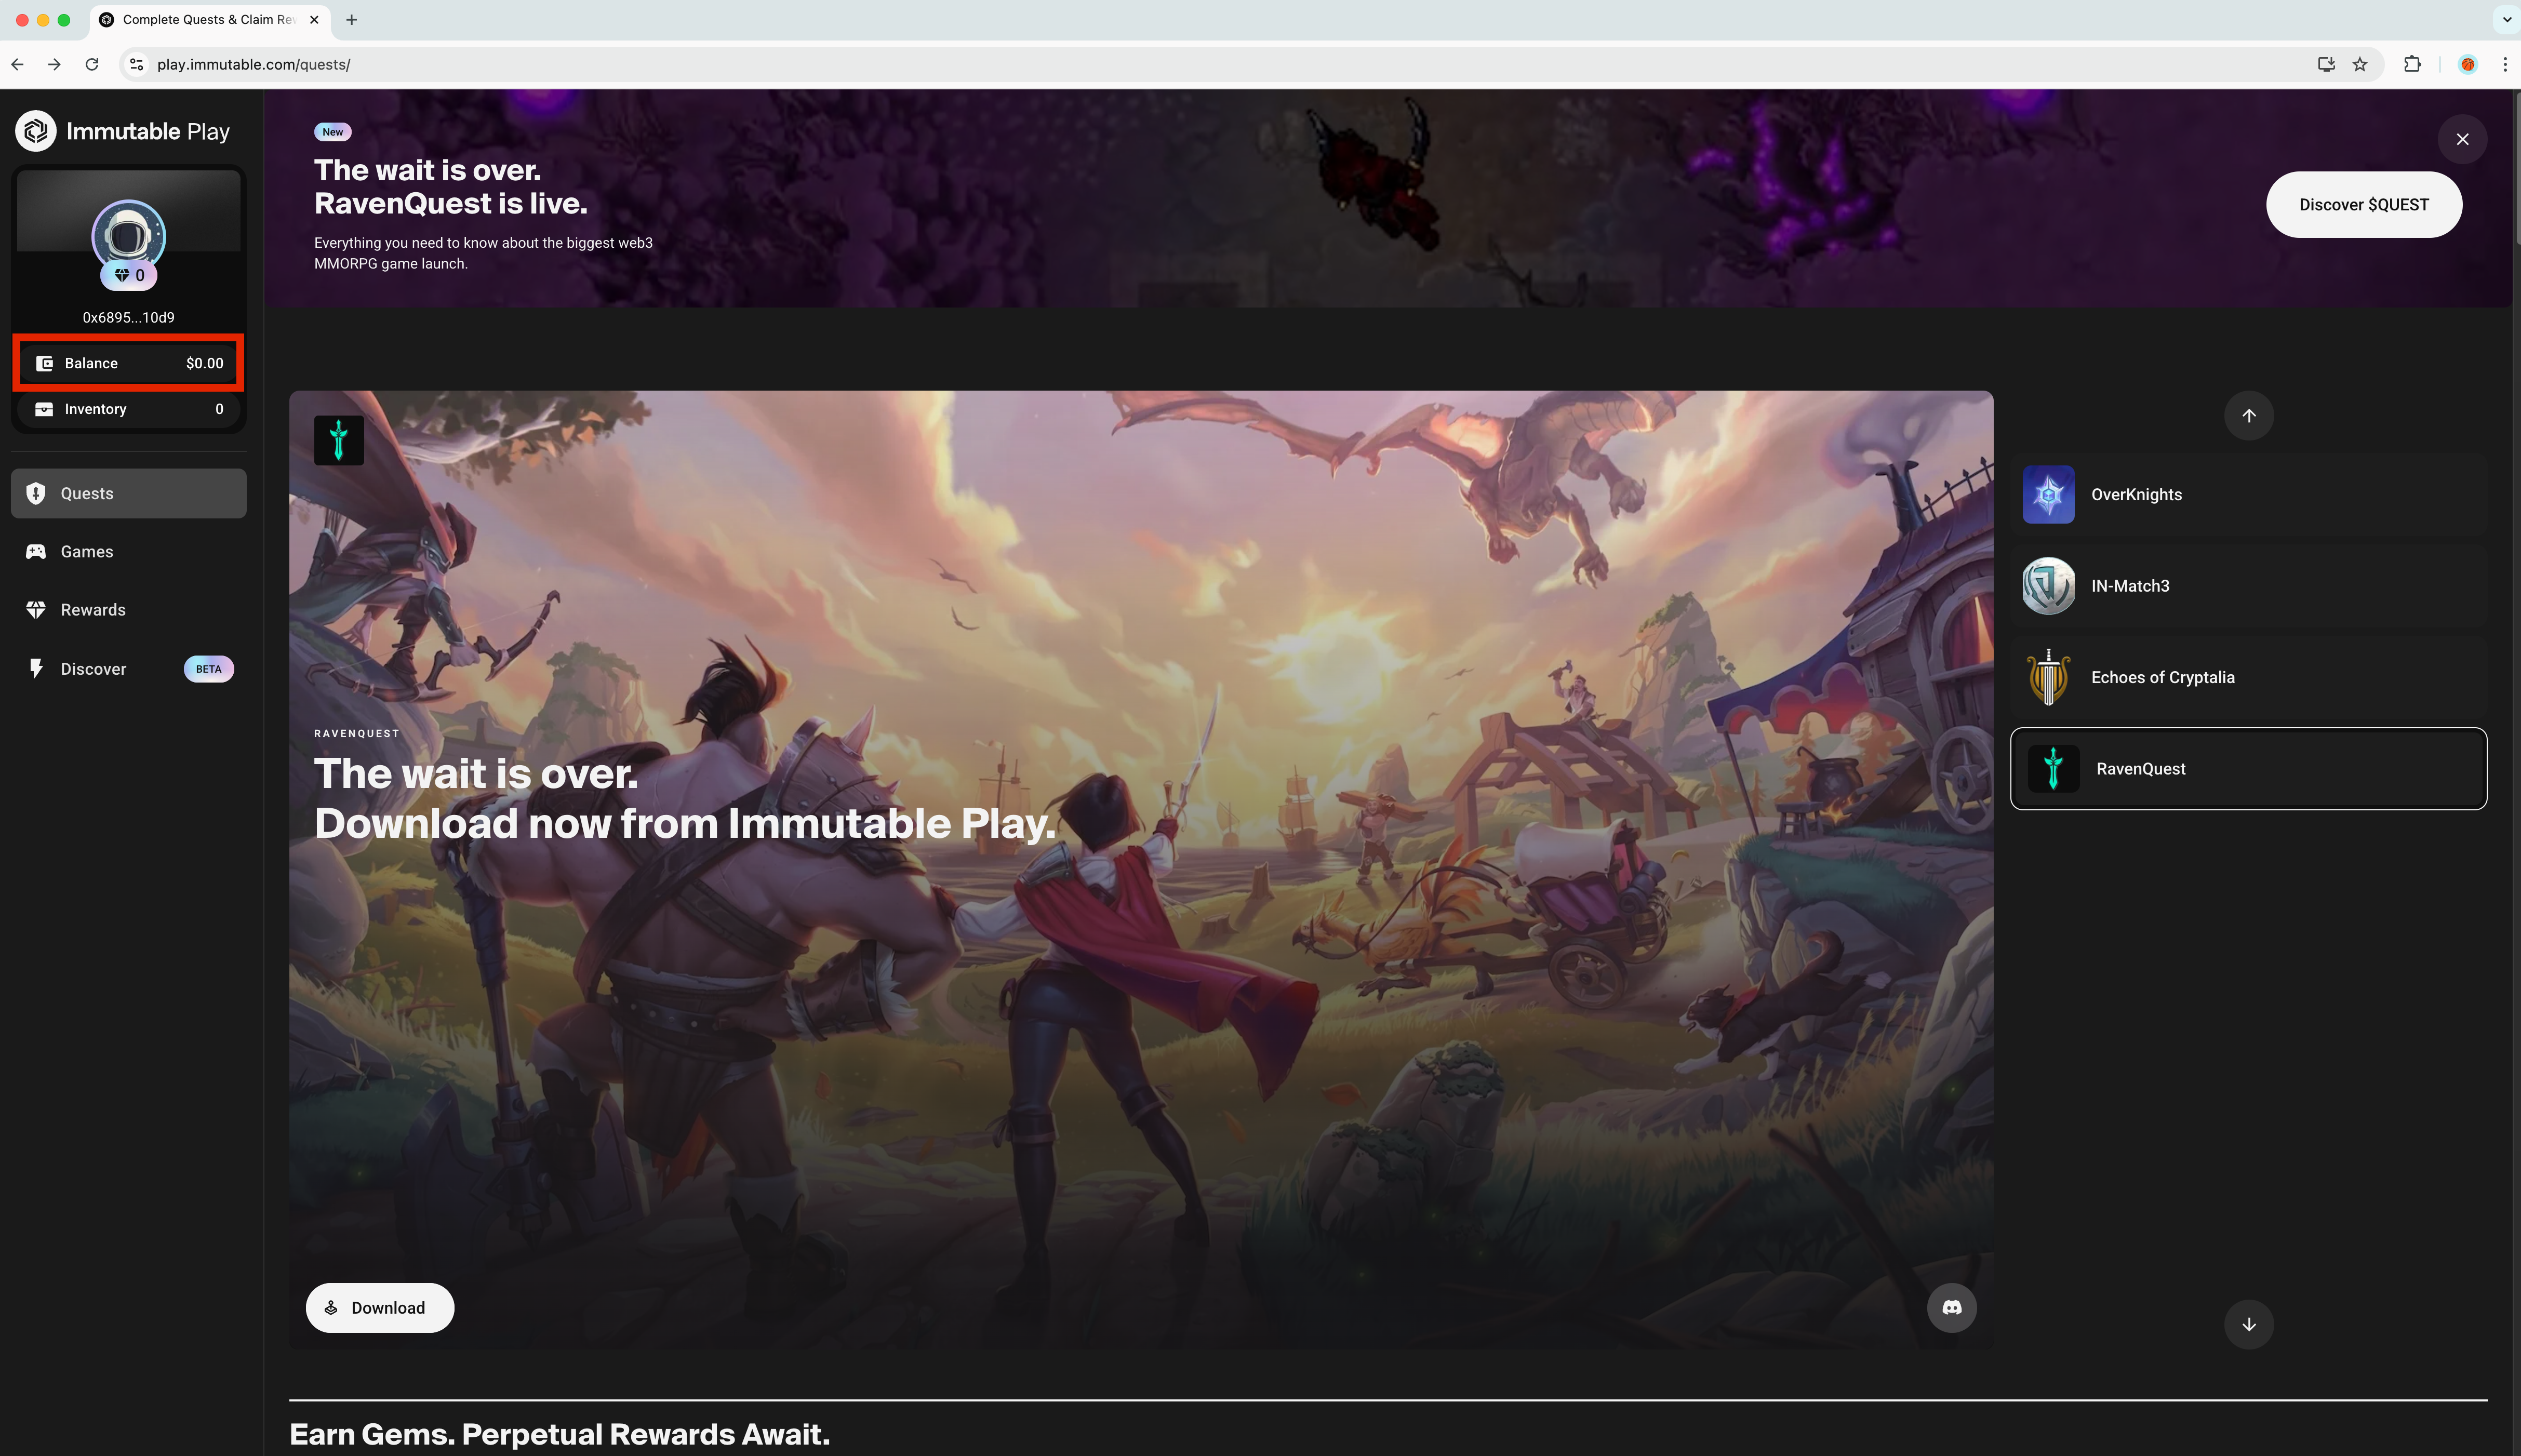Click the wallet address 0x6895...10d9
2521x1456 pixels.
pyautogui.click(x=128, y=317)
